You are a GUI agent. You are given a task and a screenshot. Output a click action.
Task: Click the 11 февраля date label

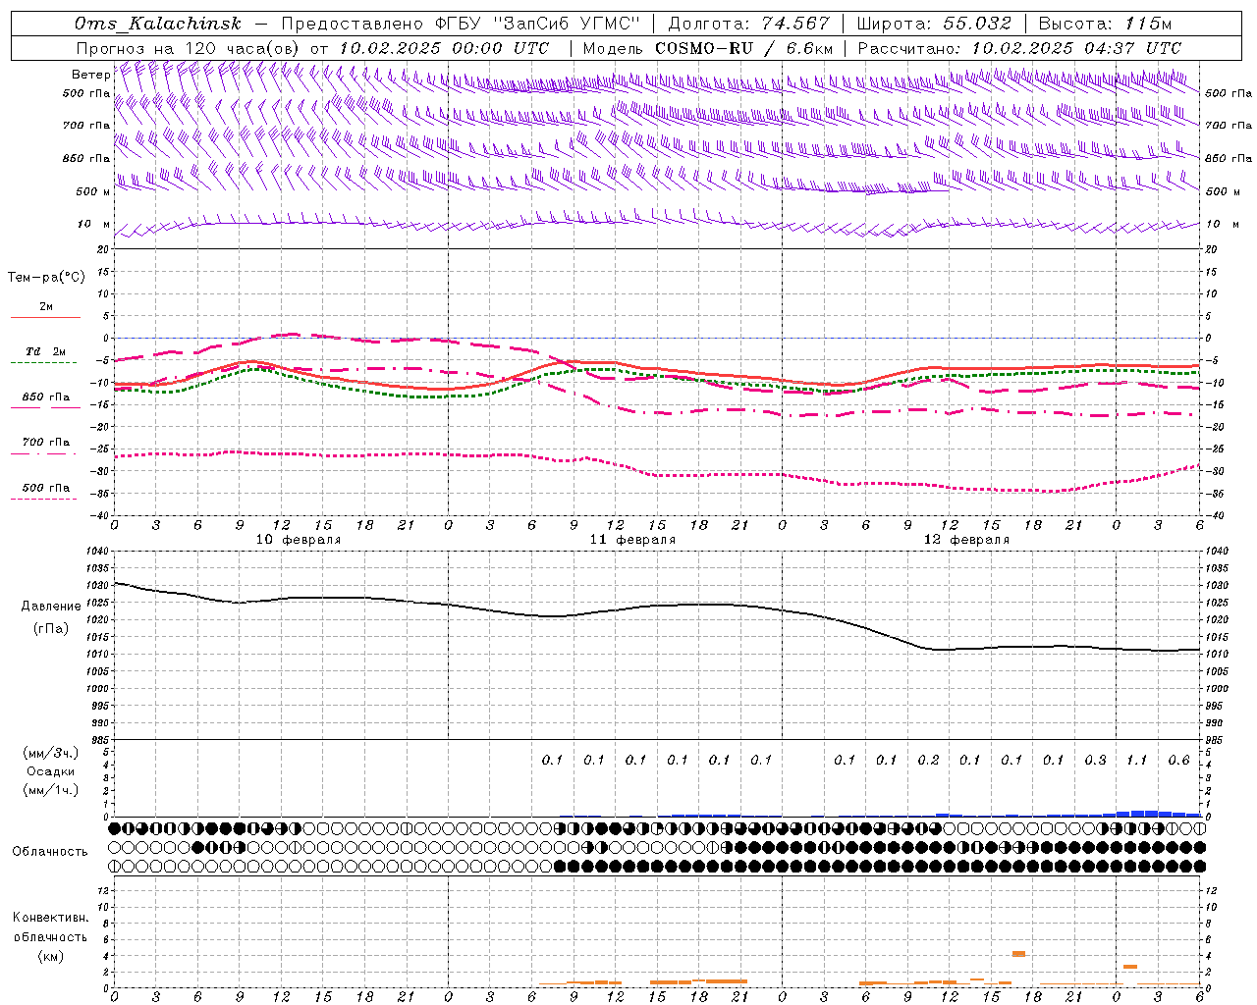(x=632, y=540)
